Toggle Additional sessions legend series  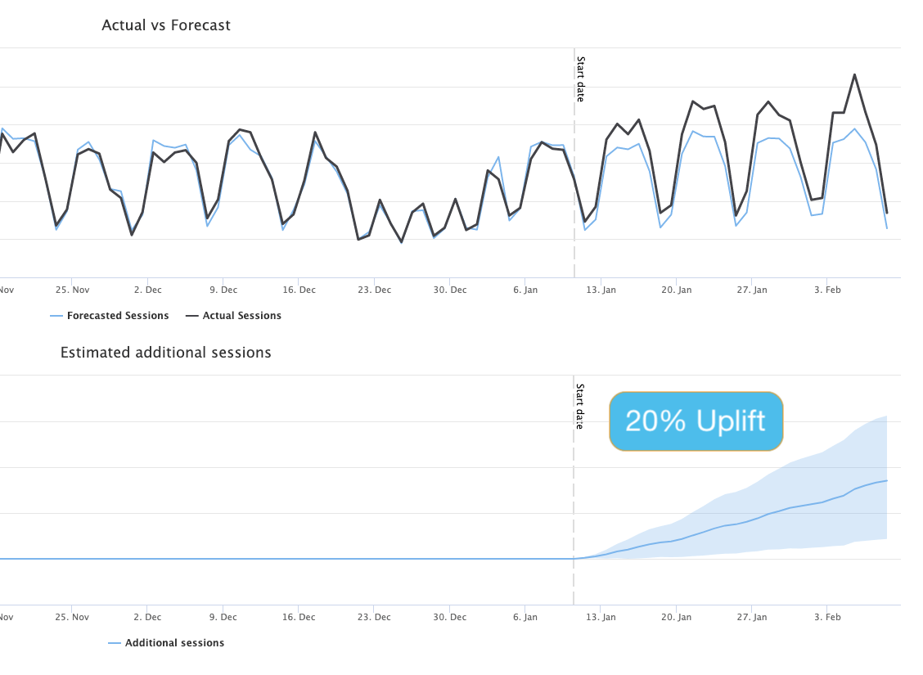tap(167, 642)
